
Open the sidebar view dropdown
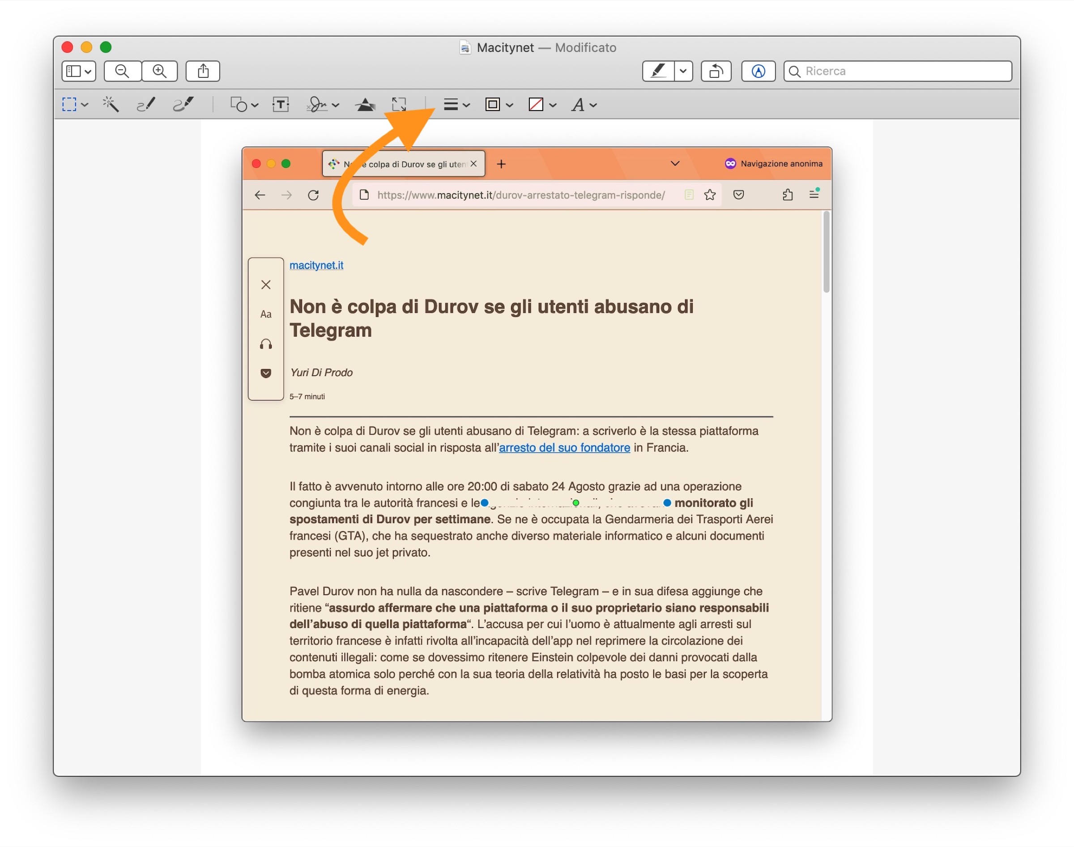79,71
